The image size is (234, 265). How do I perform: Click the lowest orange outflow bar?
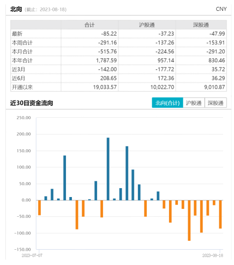tap(189, 220)
